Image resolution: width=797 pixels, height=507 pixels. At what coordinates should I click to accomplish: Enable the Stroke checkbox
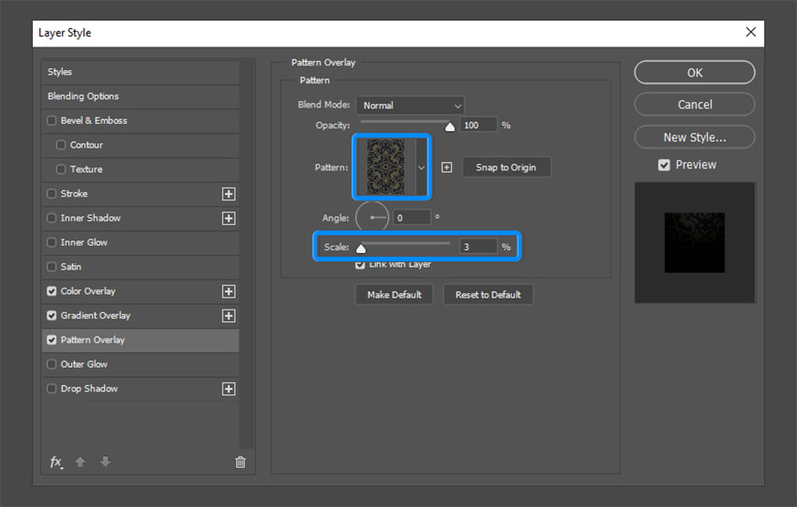click(51, 194)
